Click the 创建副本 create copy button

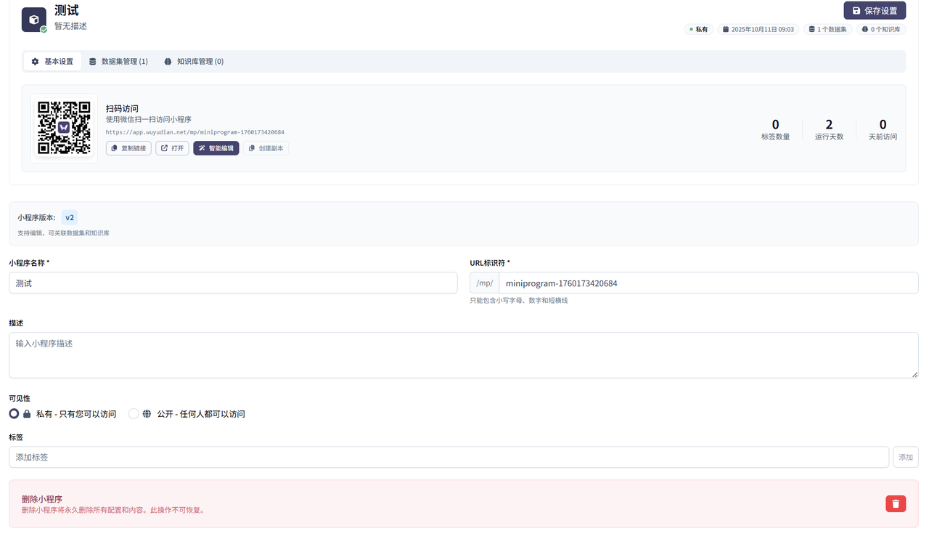pos(266,148)
